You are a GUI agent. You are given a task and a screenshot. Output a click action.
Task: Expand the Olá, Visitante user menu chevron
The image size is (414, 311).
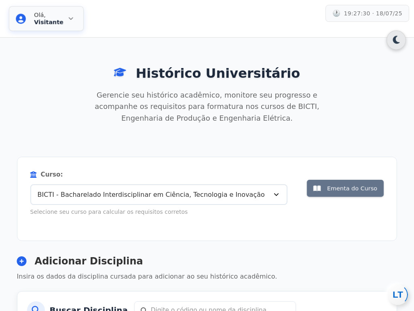pyautogui.click(x=71, y=19)
